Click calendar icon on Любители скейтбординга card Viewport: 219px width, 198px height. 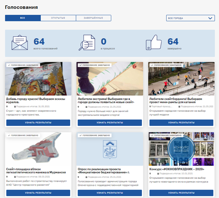[x=179, y=107]
